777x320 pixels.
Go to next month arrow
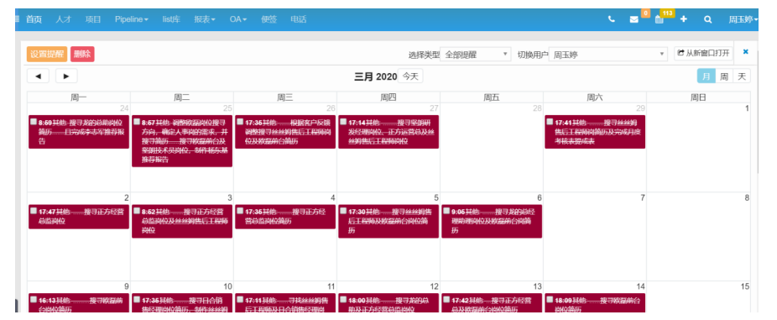point(66,76)
